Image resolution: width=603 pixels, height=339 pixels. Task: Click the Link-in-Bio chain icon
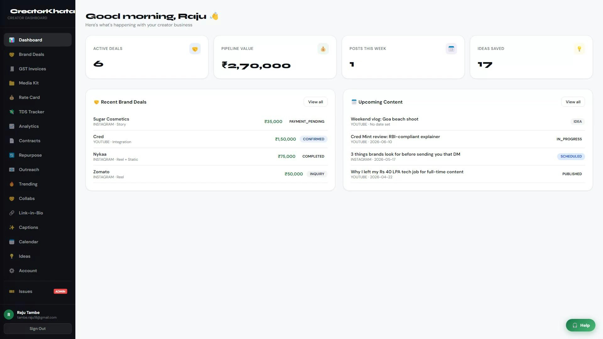(x=12, y=213)
